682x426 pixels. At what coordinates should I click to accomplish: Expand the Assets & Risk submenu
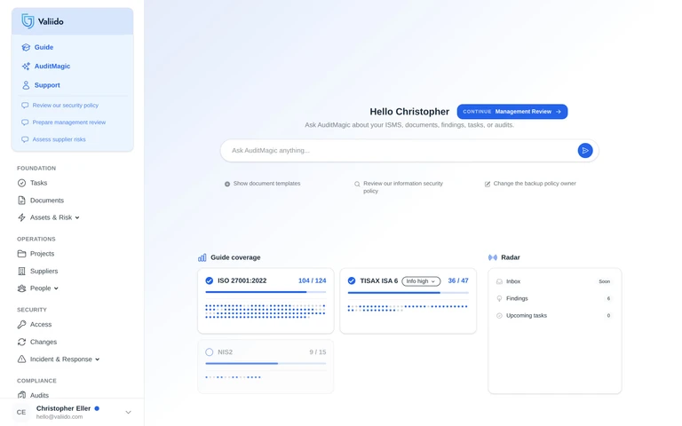point(77,217)
